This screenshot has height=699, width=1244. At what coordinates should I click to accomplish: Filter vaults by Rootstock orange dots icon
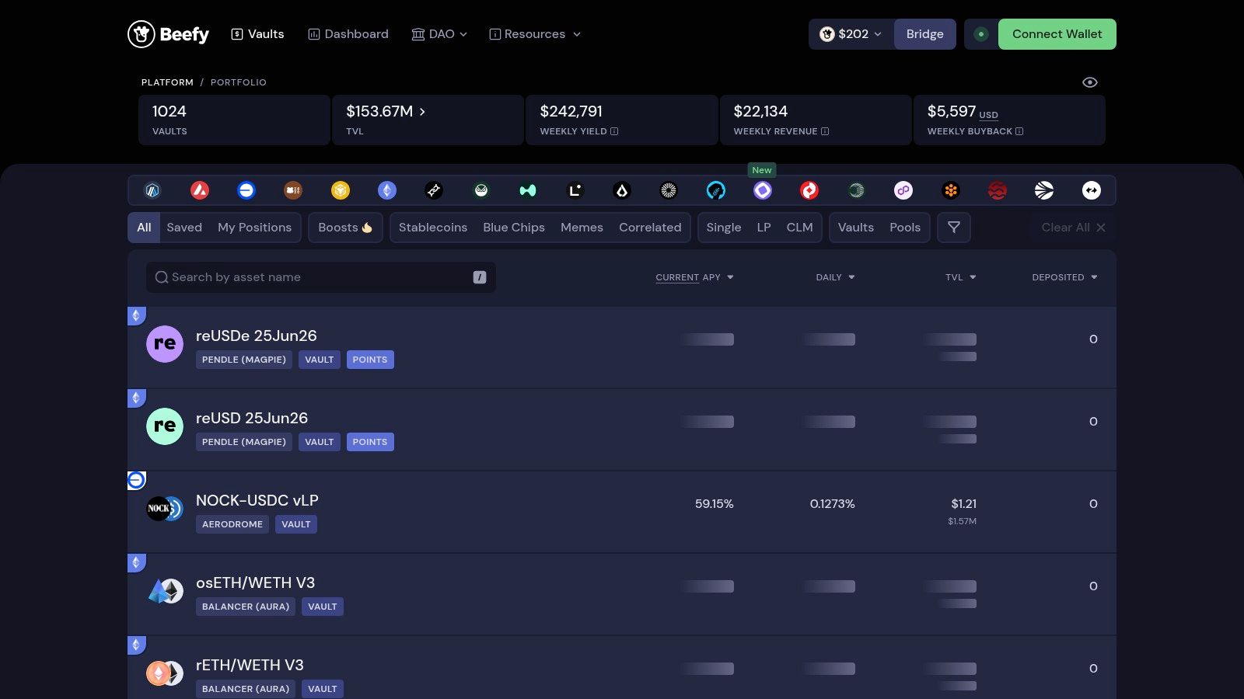[x=951, y=190]
